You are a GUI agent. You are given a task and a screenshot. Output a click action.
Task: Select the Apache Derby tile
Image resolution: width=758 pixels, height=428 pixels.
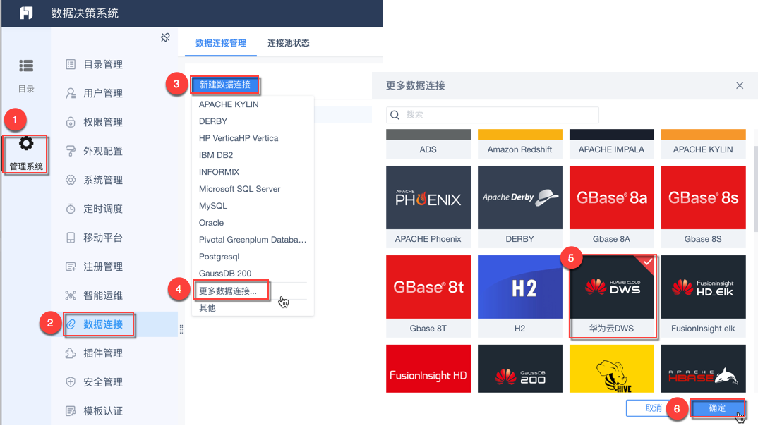pos(520,207)
